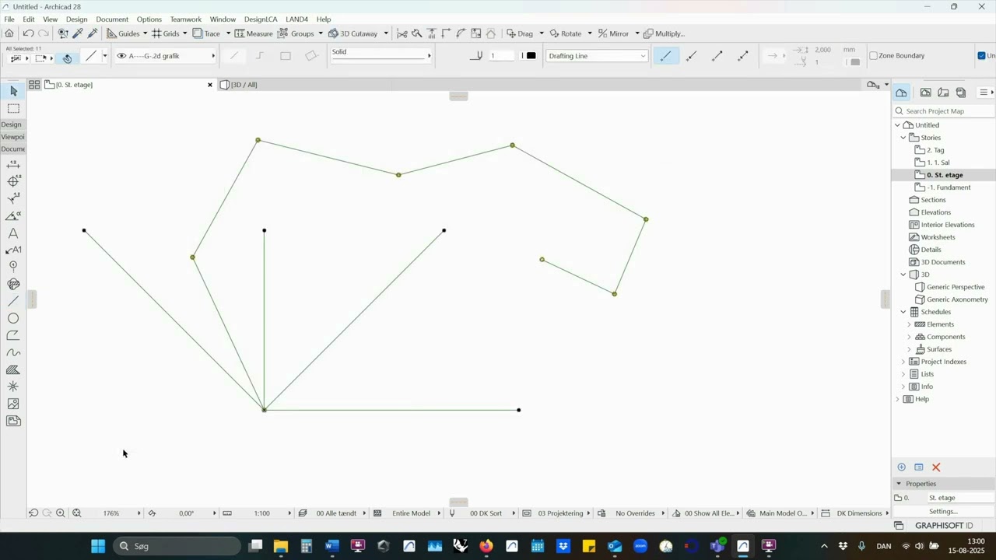
Task: Select the Hotspot tool in the toolbox
Action: point(13,387)
